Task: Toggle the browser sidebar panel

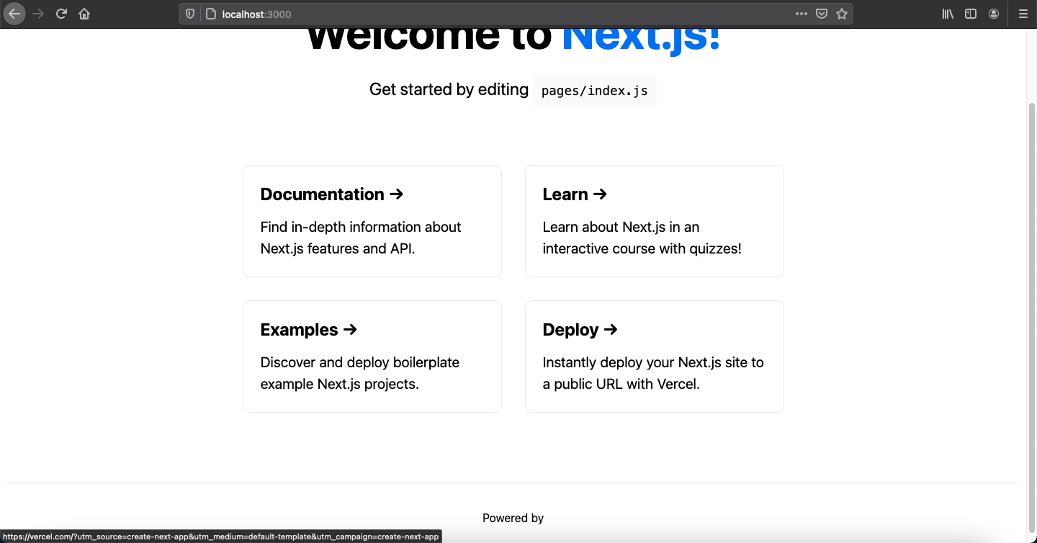Action: pyautogui.click(x=971, y=13)
